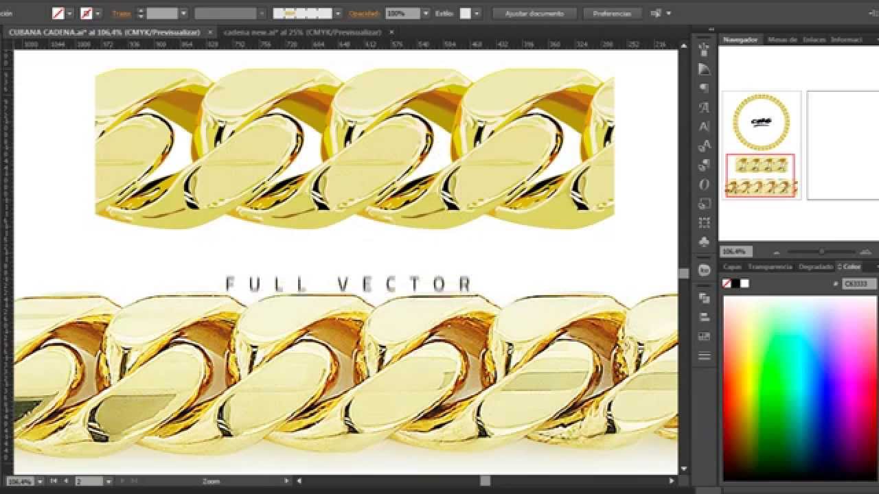Open the Layers panel icon in the lower dock
The image size is (879, 494).
(704, 298)
